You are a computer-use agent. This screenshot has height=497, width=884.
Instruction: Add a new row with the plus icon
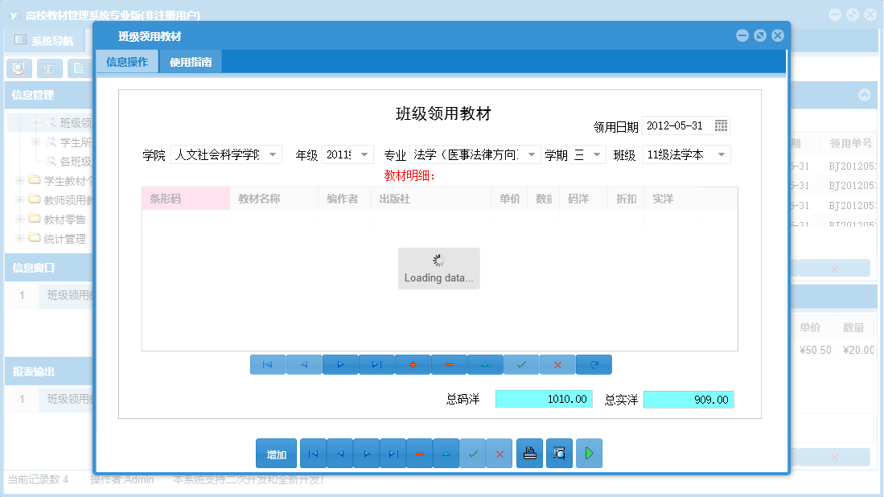[413, 364]
